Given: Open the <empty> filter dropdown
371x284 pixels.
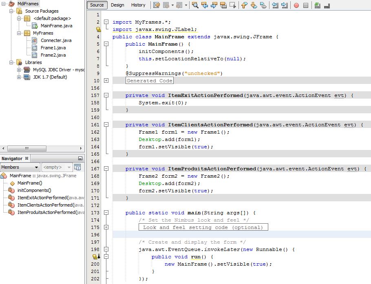Looking at the screenshot, I should pyautogui.click(x=57, y=167).
